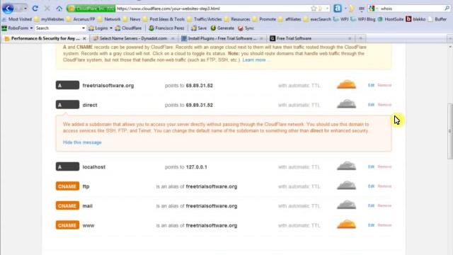Select the Performance & Security tab

point(45,38)
